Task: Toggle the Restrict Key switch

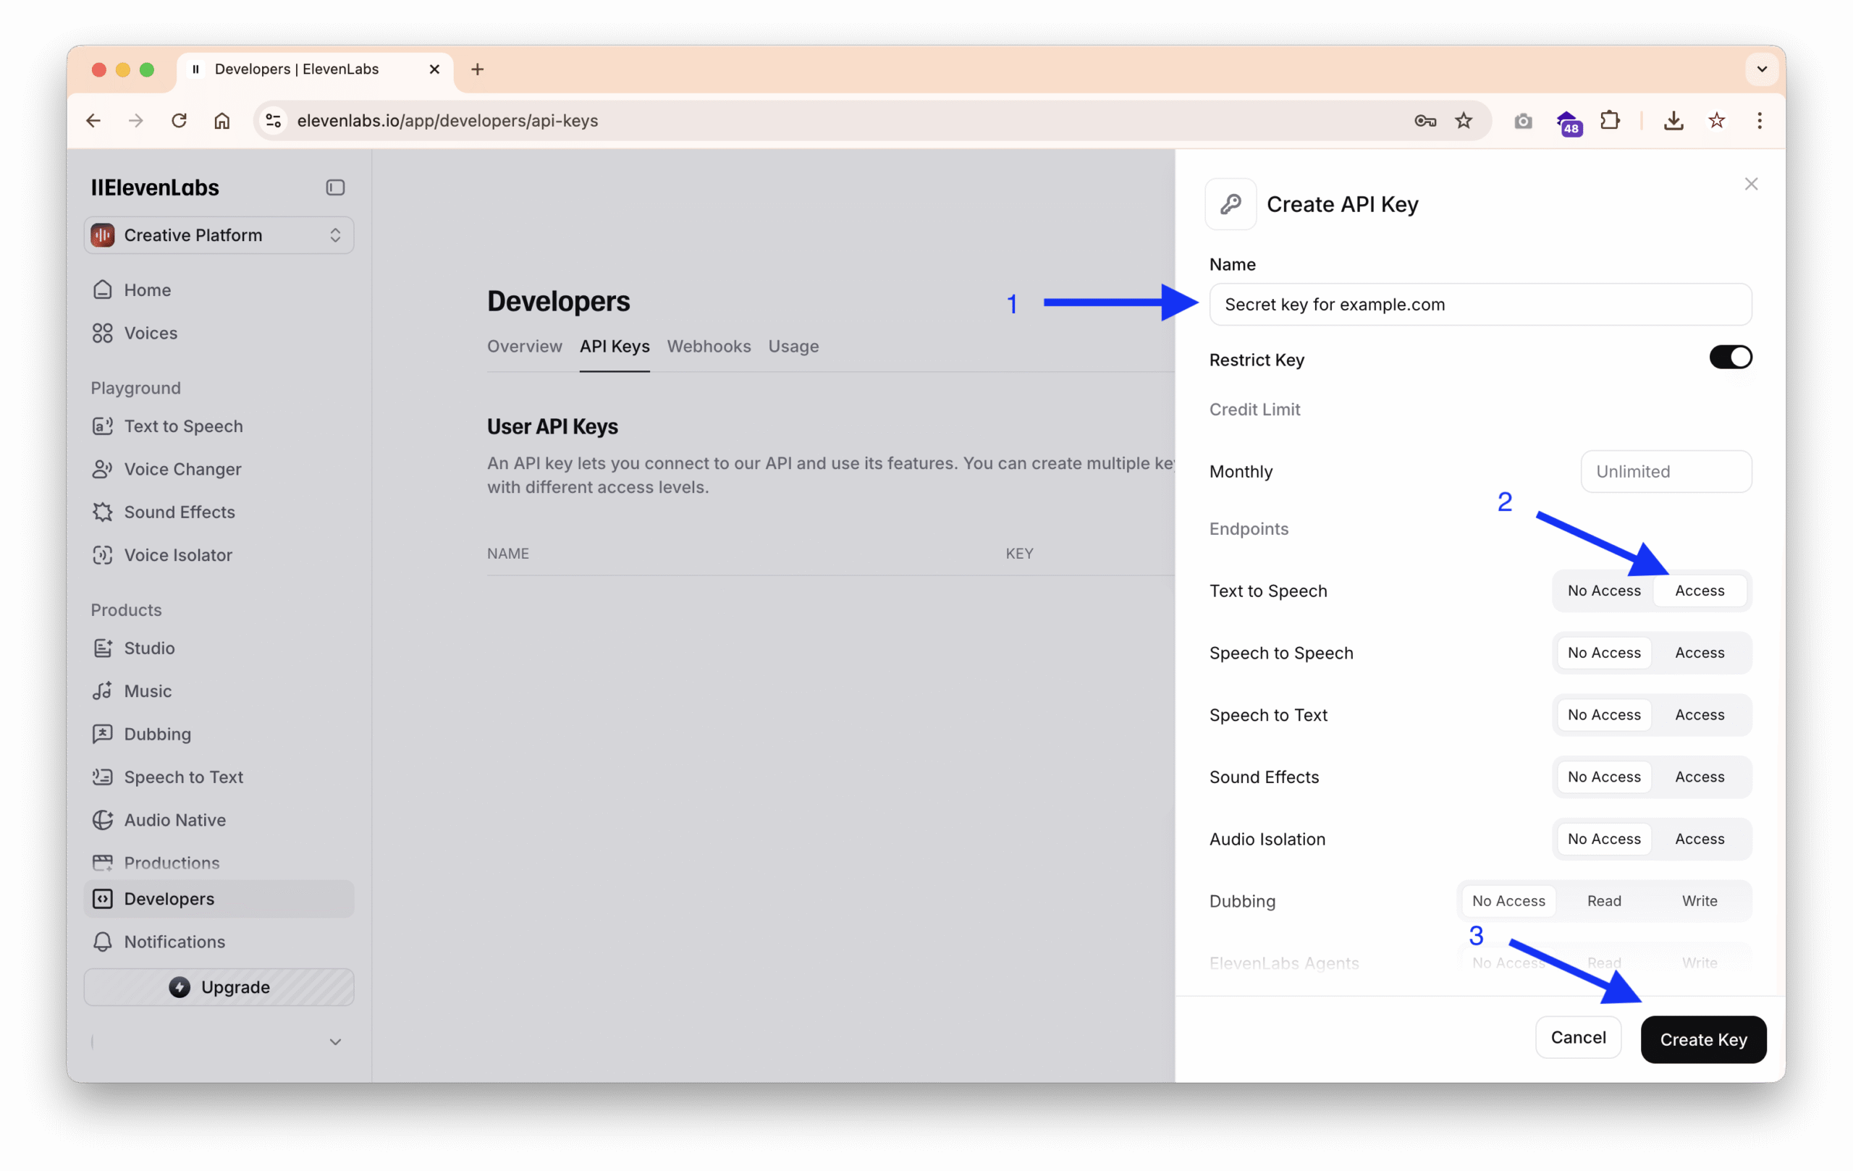Action: coord(1730,358)
